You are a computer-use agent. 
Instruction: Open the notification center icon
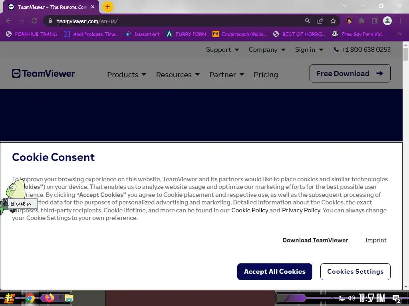coord(396,298)
